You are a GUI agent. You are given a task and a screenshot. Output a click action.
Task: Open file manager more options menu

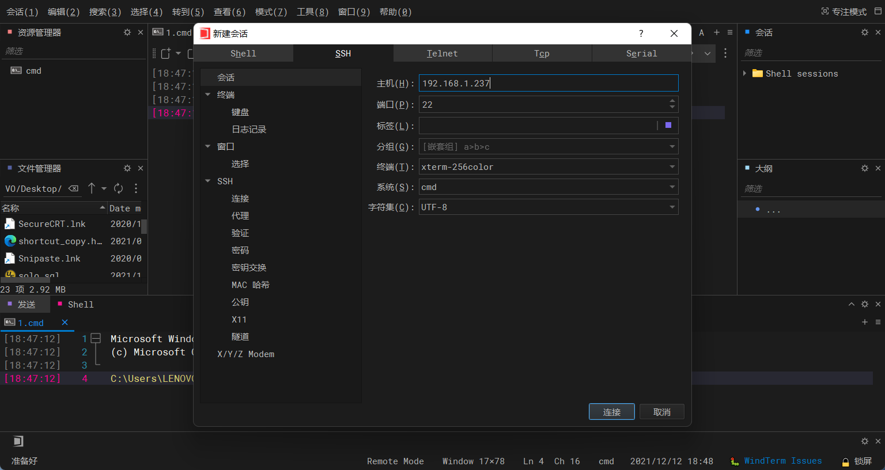[x=136, y=188]
